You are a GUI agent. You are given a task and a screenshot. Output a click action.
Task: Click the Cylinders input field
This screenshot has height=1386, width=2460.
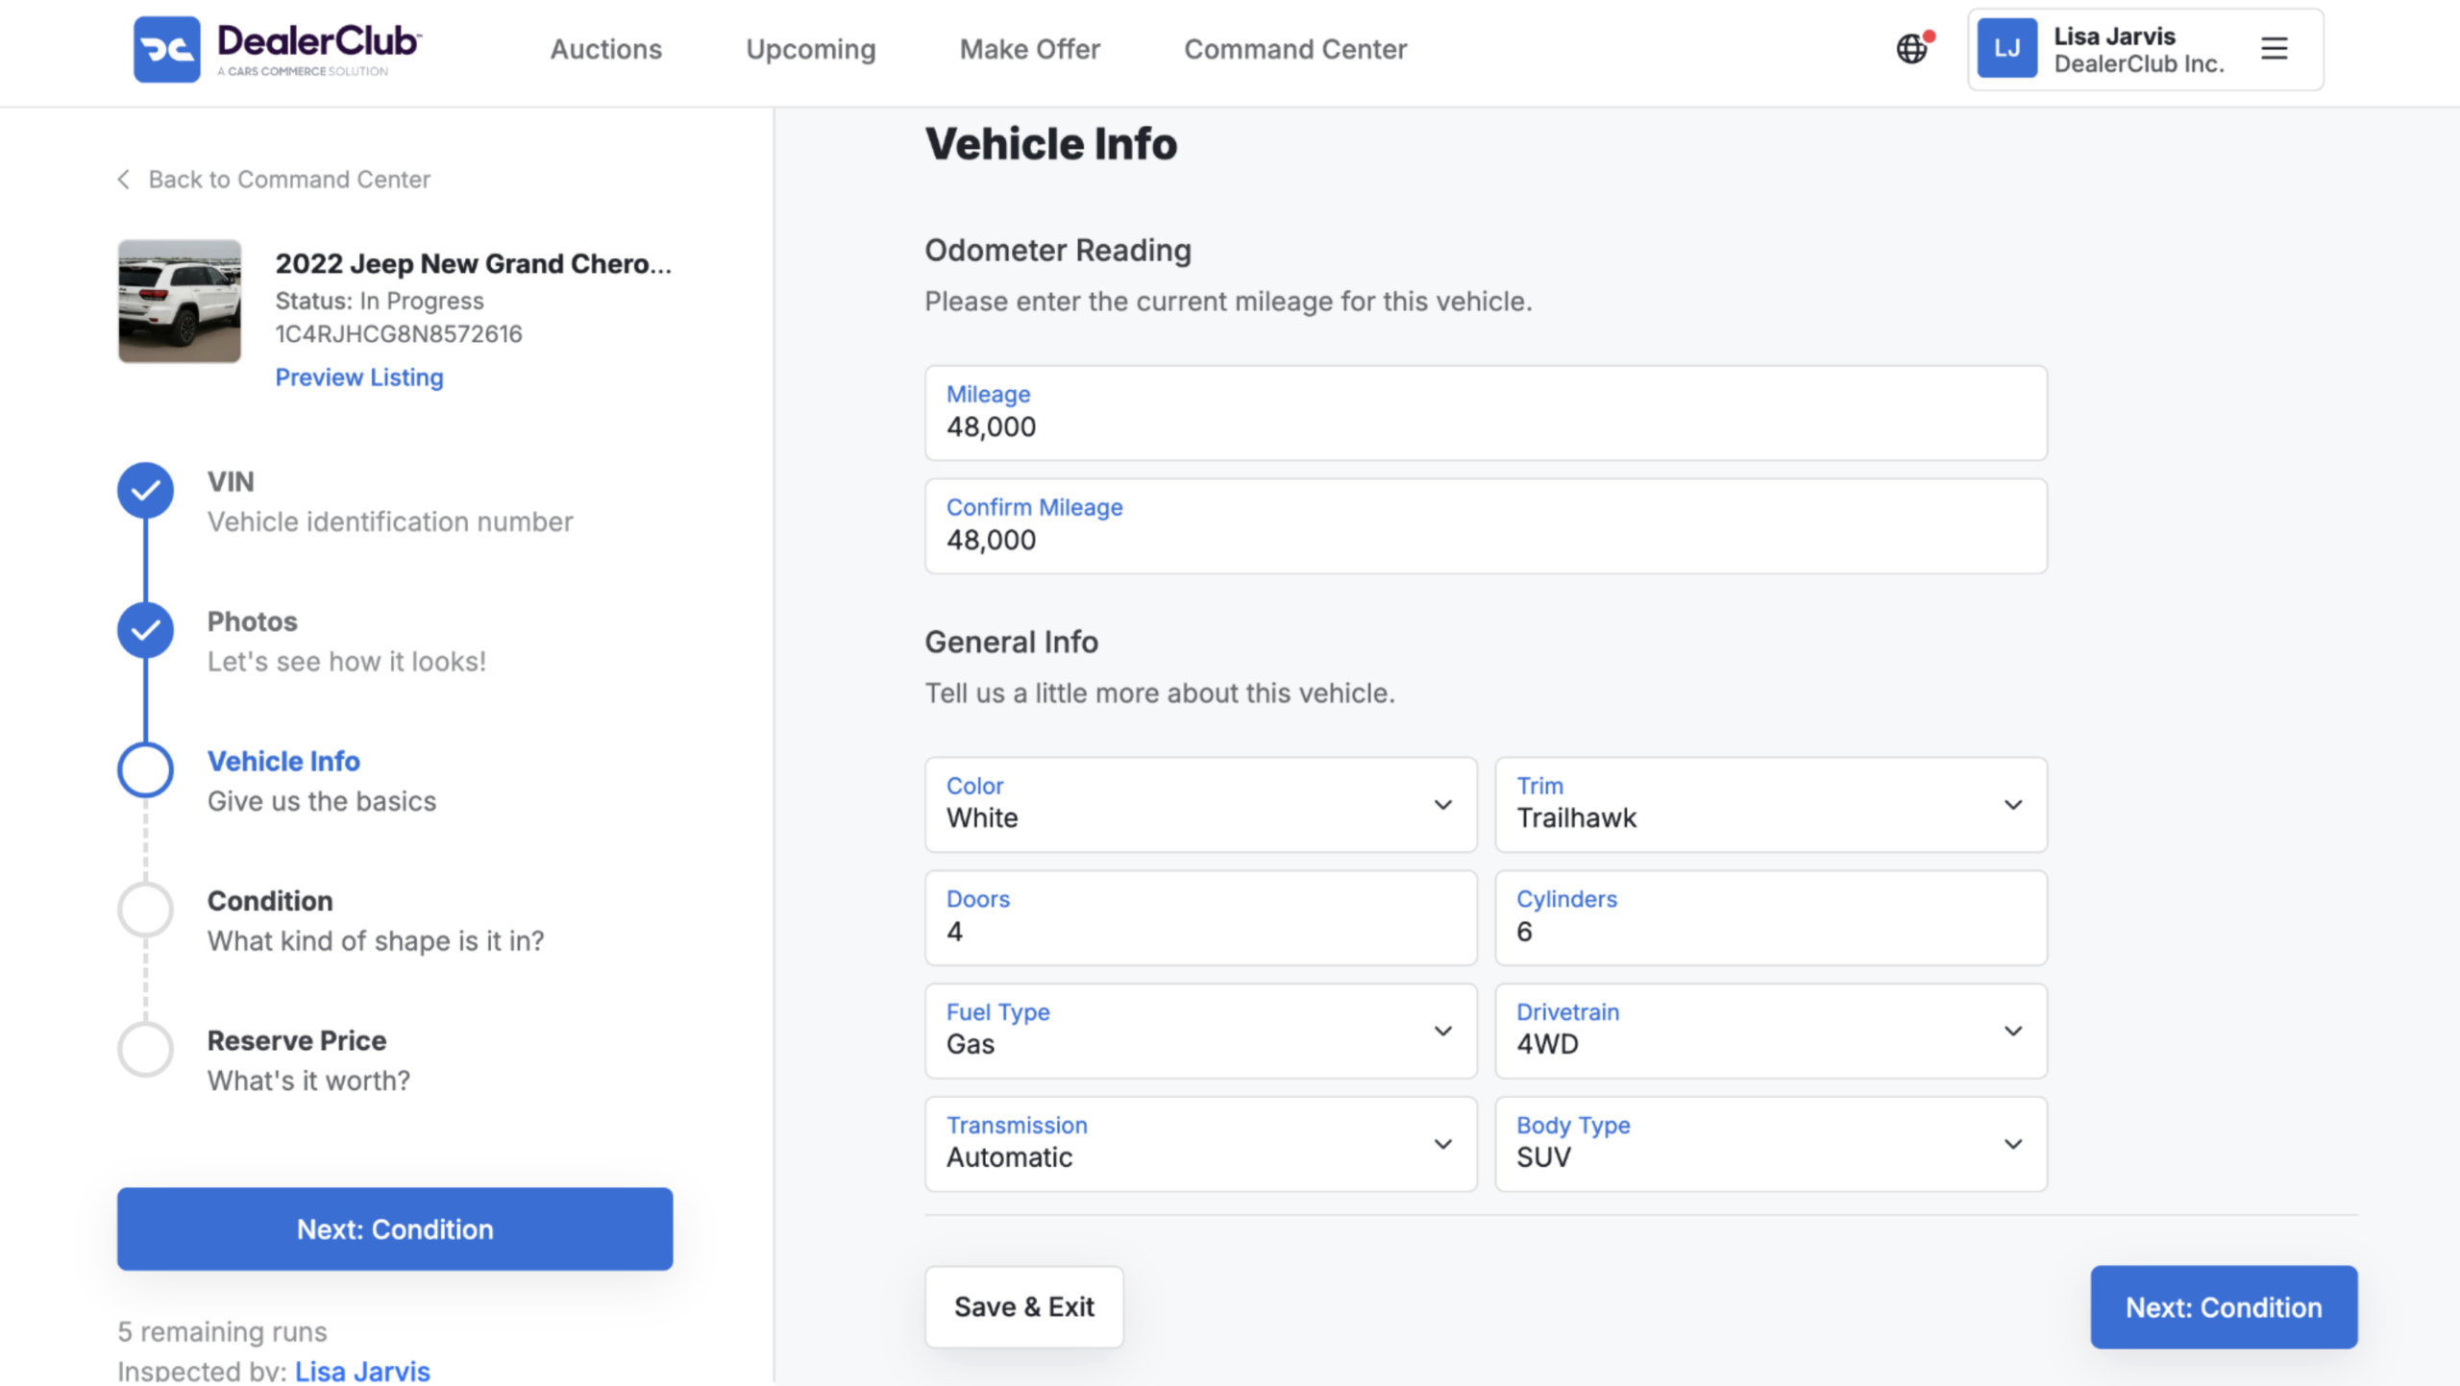pos(1770,918)
